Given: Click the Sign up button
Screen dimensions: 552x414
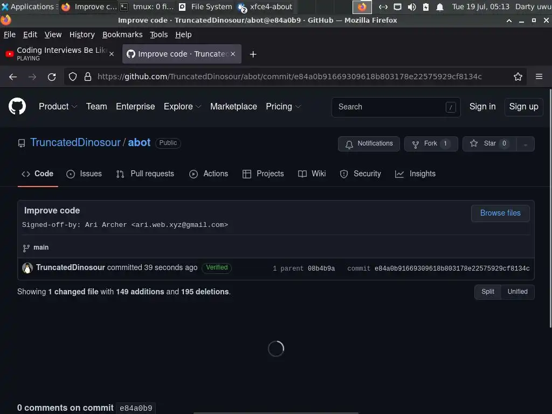Looking at the screenshot, I should tap(523, 107).
